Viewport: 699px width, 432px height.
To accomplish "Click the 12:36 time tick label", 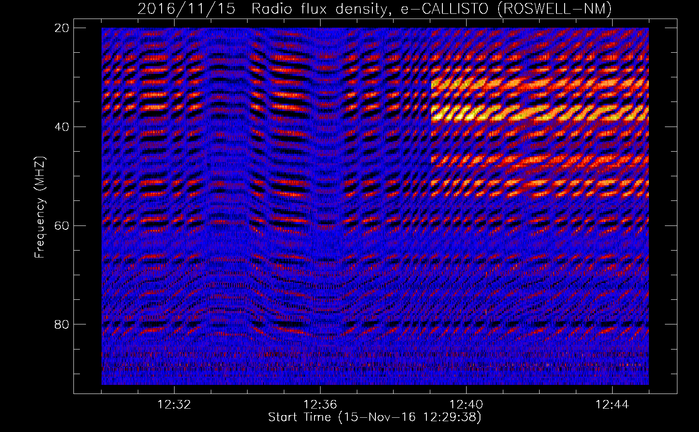I will click(x=320, y=405).
